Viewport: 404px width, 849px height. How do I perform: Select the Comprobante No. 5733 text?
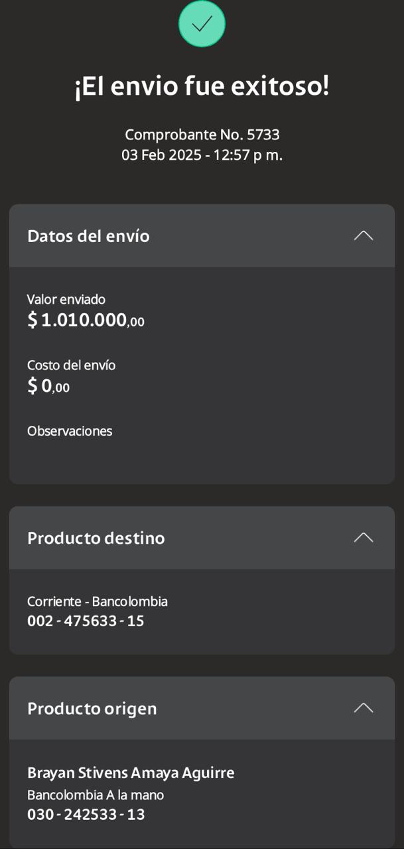coord(202,135)
